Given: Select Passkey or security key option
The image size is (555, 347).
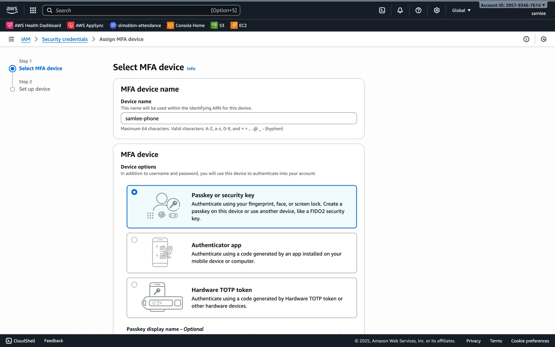Looking at the screenshot, I should pyautogui.click(x=134, y=192).
